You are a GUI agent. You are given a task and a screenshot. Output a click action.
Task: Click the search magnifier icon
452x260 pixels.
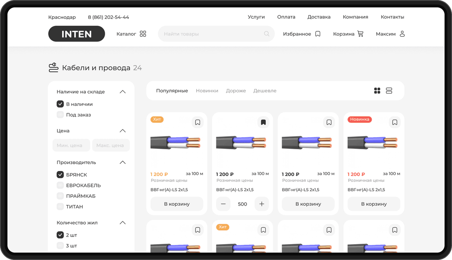[267, 34]
